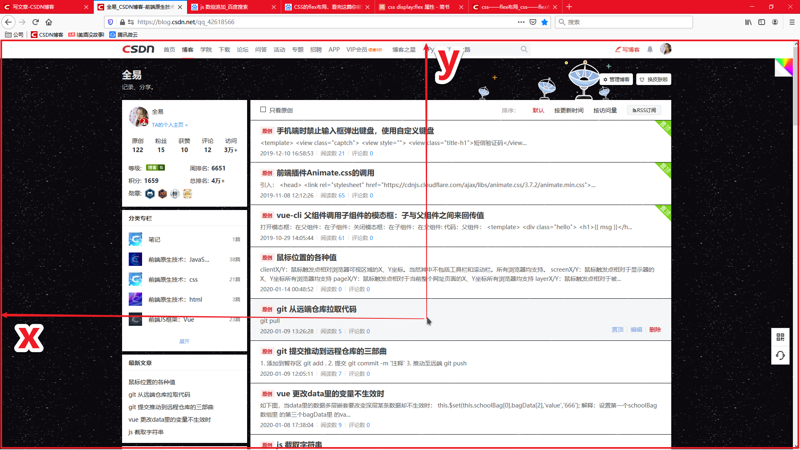Screen dimensions: 800x450
Task: Click the CSDN search magnifier icon
Action: [x=524, y=49]
